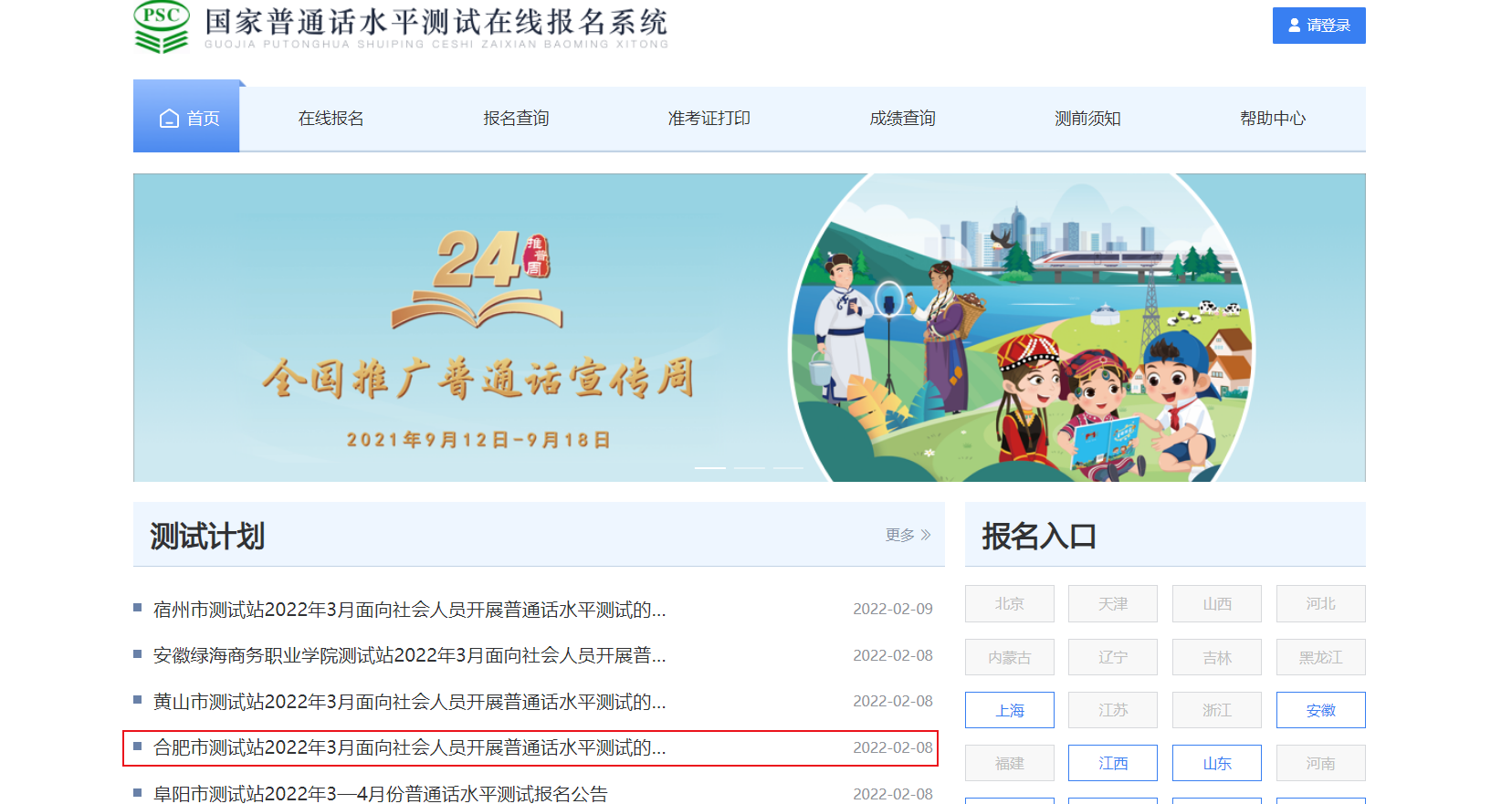The height and width of the screenshot is (804, 1491).
Task: Open the 阜阳市测试站 报名公告 link
Action: pyautogui.click(x=381, y=794)
